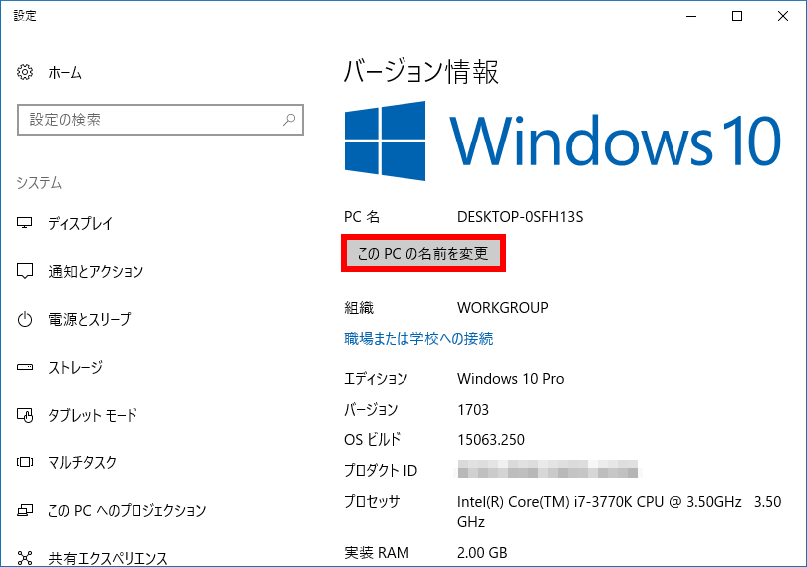Image resolution: width=807 pixels, height=567 pixels.
Task: Click the blurred プロダクト ID value
Action: point(548,469)
